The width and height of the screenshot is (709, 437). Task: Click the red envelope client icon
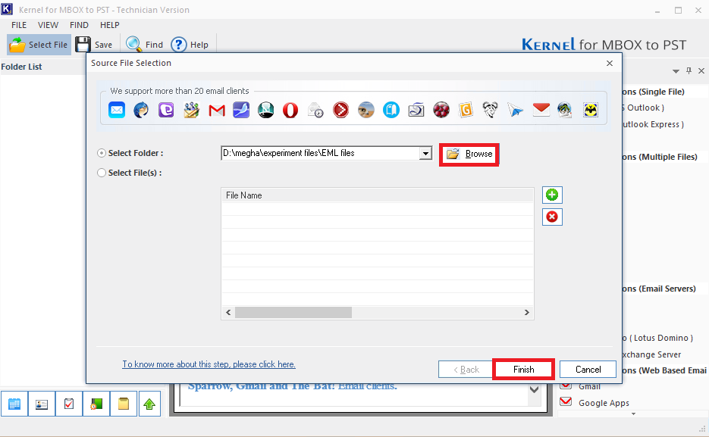[541, 109]
